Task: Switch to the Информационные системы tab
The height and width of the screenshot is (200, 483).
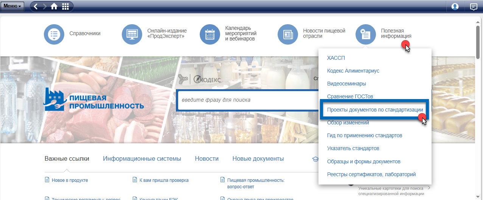Action: pos(142,159)
